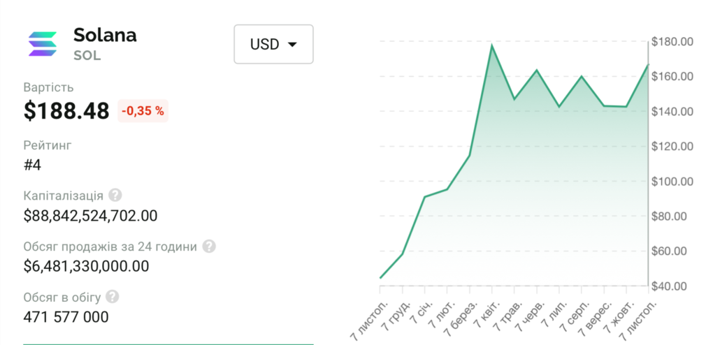Click the $180.00 y-axis label
Image resolution: width=713 pixels, height=345 pixels.
tap(671, 42)
